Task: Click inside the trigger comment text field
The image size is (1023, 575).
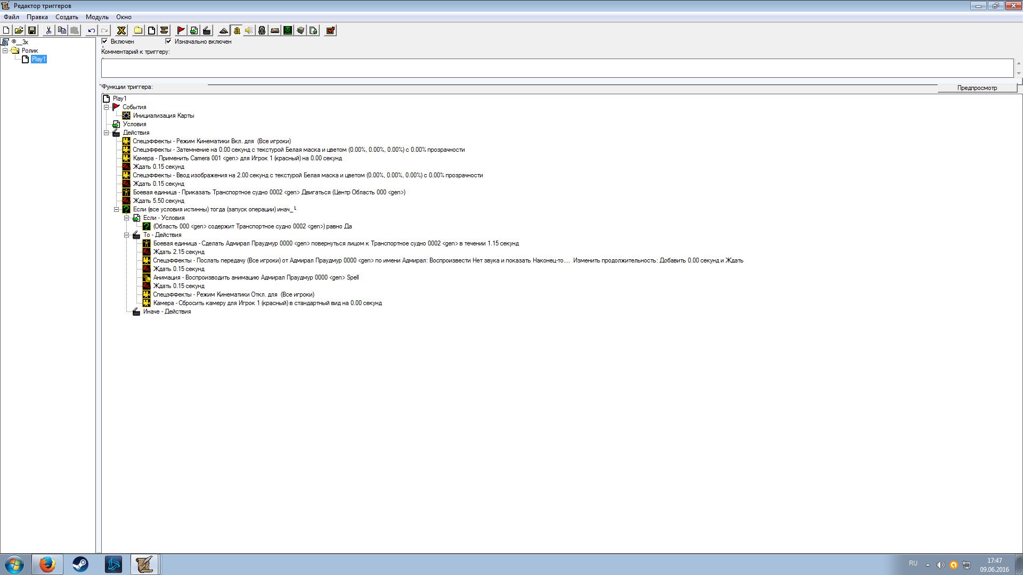Action: [x=557, y=68]
